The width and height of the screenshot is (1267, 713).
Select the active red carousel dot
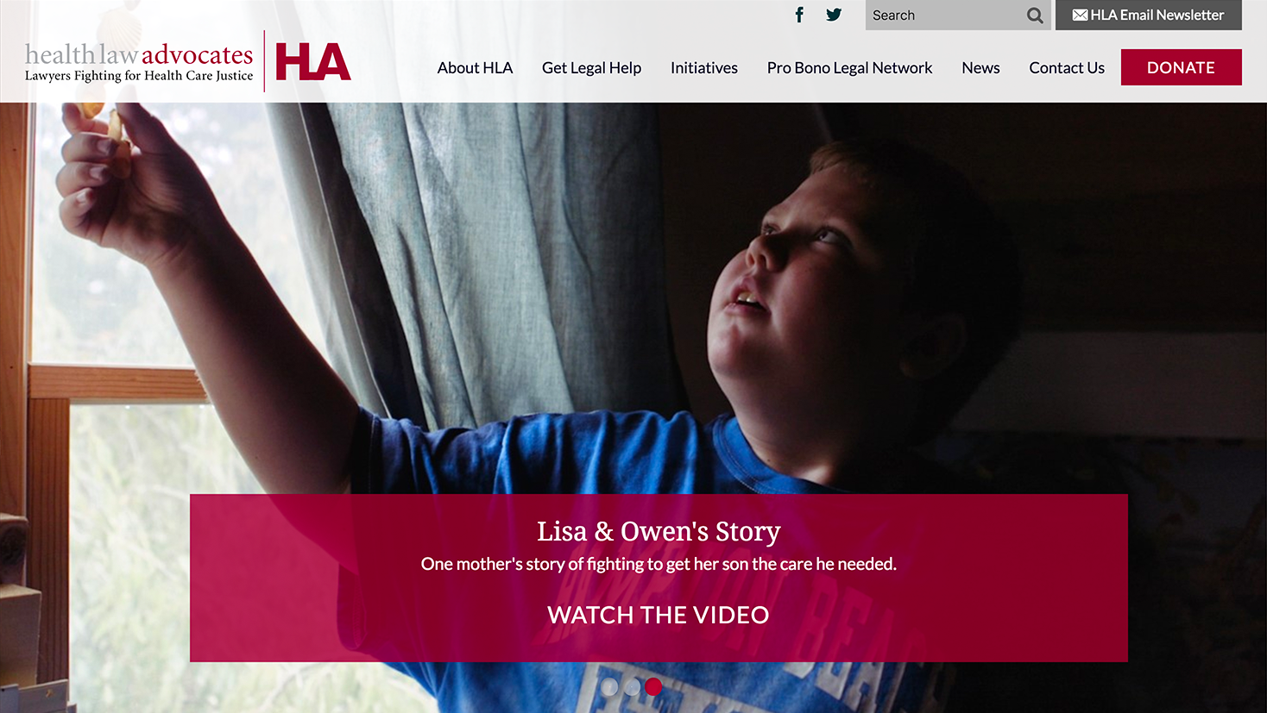click(x=653, y=686)
